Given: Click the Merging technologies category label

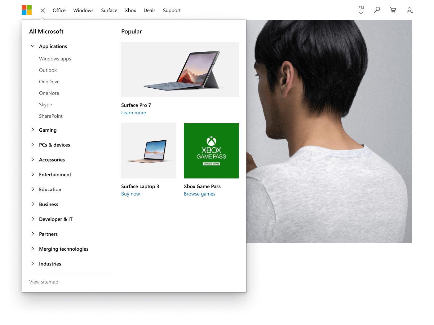Looking at the screenshot, I should (x=64, y=249).
